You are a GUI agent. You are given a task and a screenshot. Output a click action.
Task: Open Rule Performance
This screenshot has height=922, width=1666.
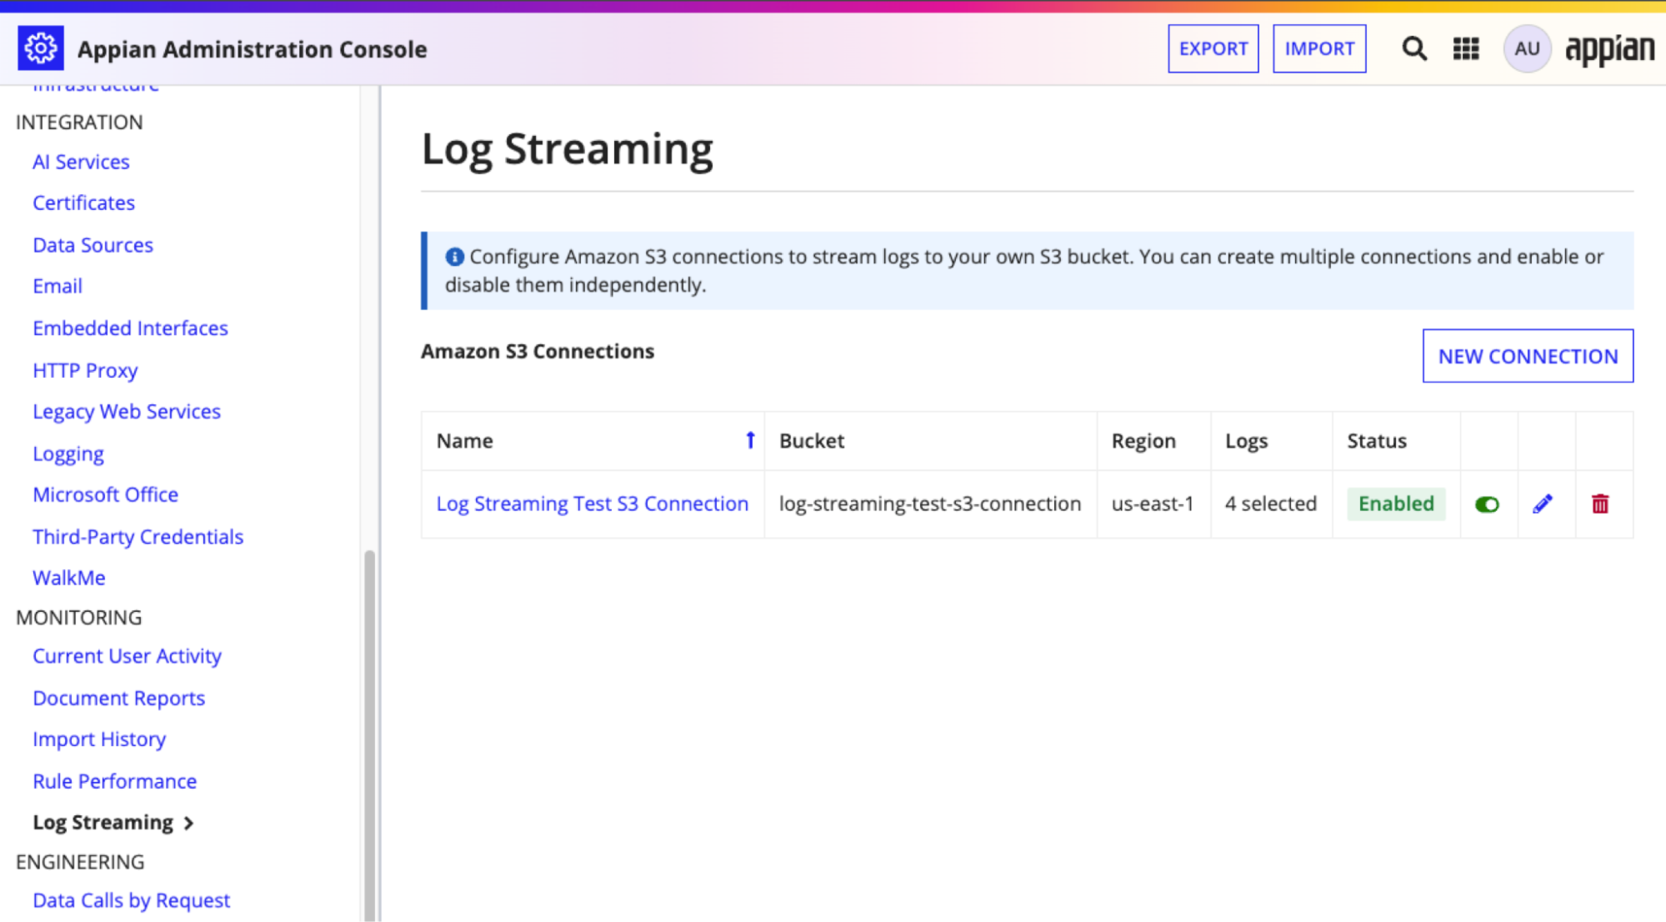click(115, 781)
